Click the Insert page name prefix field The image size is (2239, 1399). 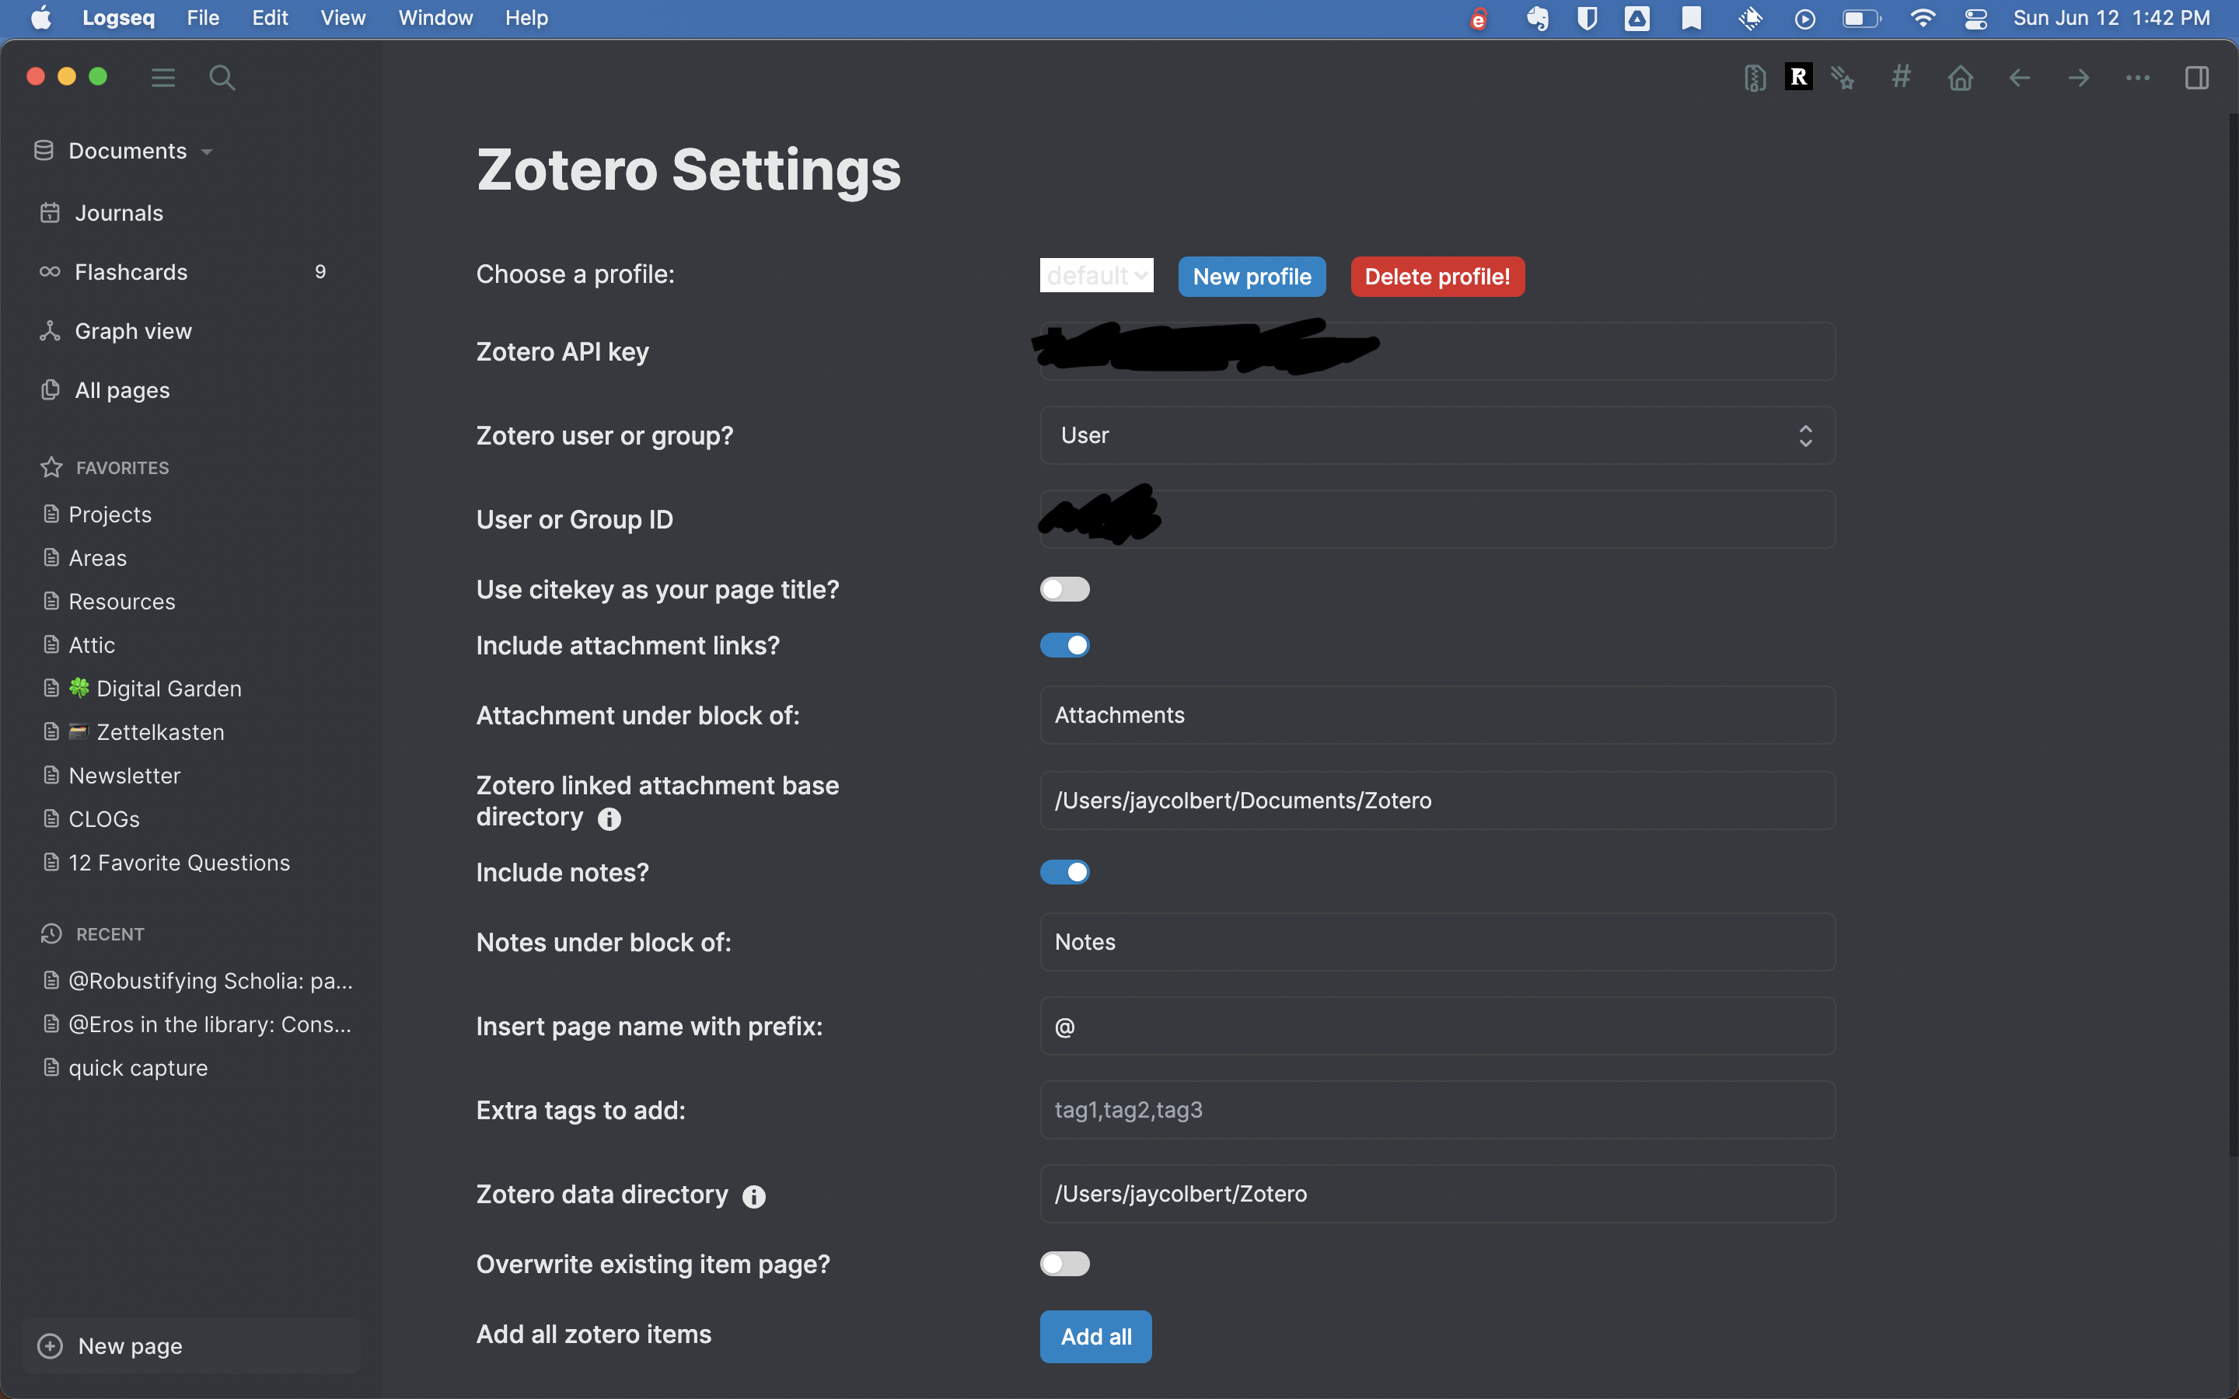[1437, 1026]
